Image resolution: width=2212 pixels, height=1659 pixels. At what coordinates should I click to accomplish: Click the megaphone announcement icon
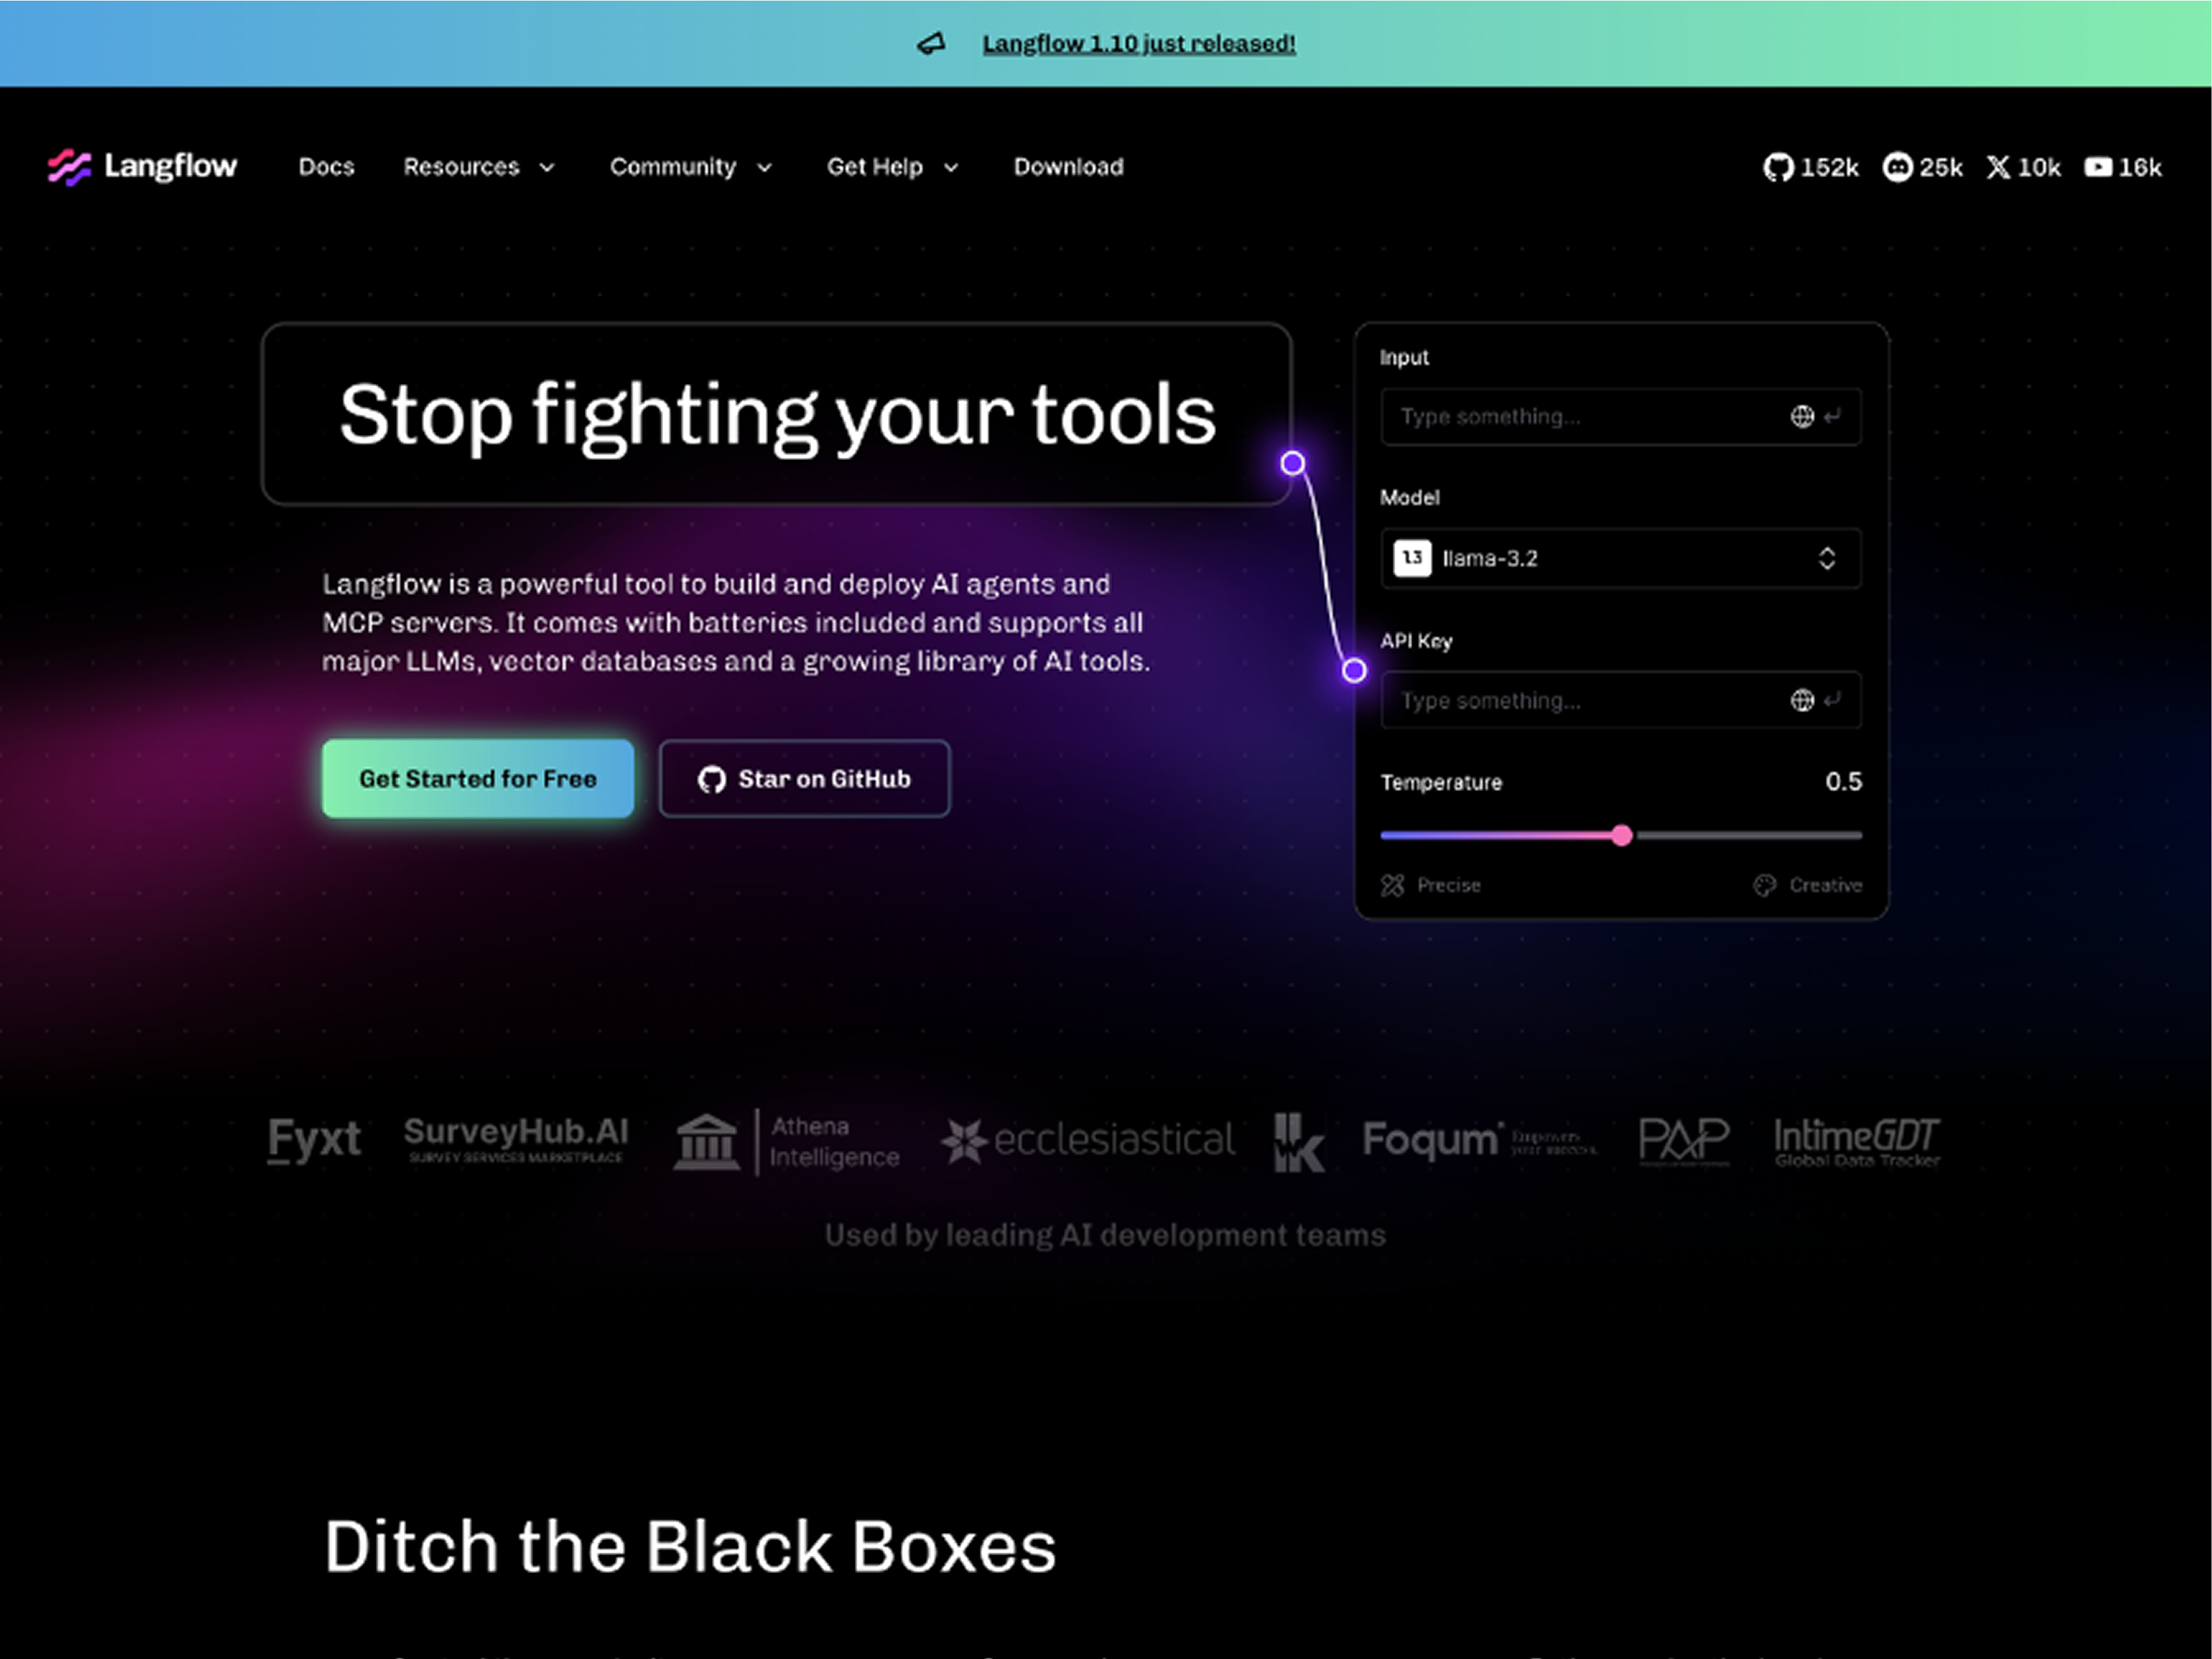(931, 44)
